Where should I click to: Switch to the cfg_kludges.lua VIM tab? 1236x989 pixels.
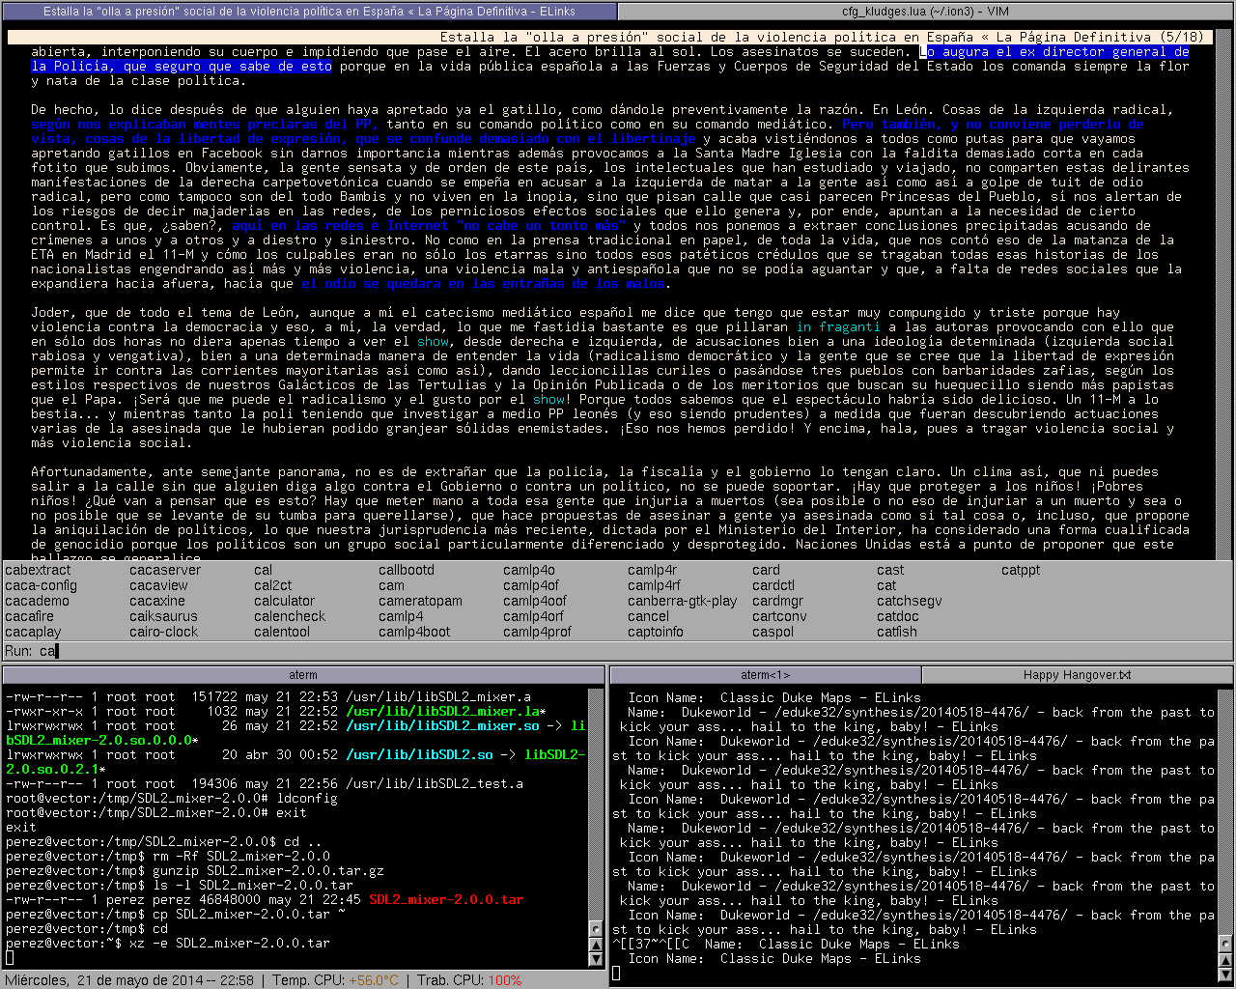click(925, 12)
